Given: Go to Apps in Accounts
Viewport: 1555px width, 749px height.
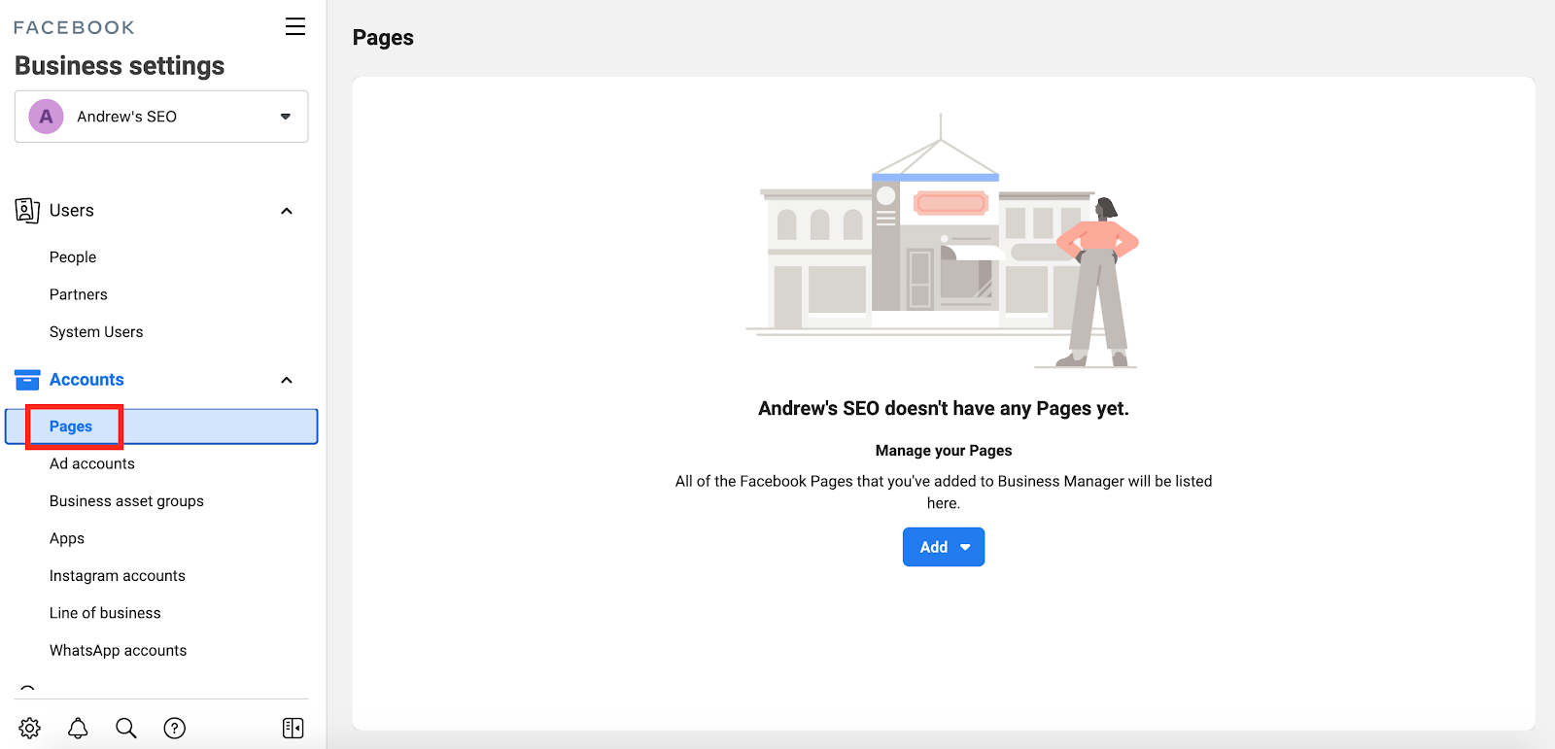Looking at the screenshot, I should point(67,539).
